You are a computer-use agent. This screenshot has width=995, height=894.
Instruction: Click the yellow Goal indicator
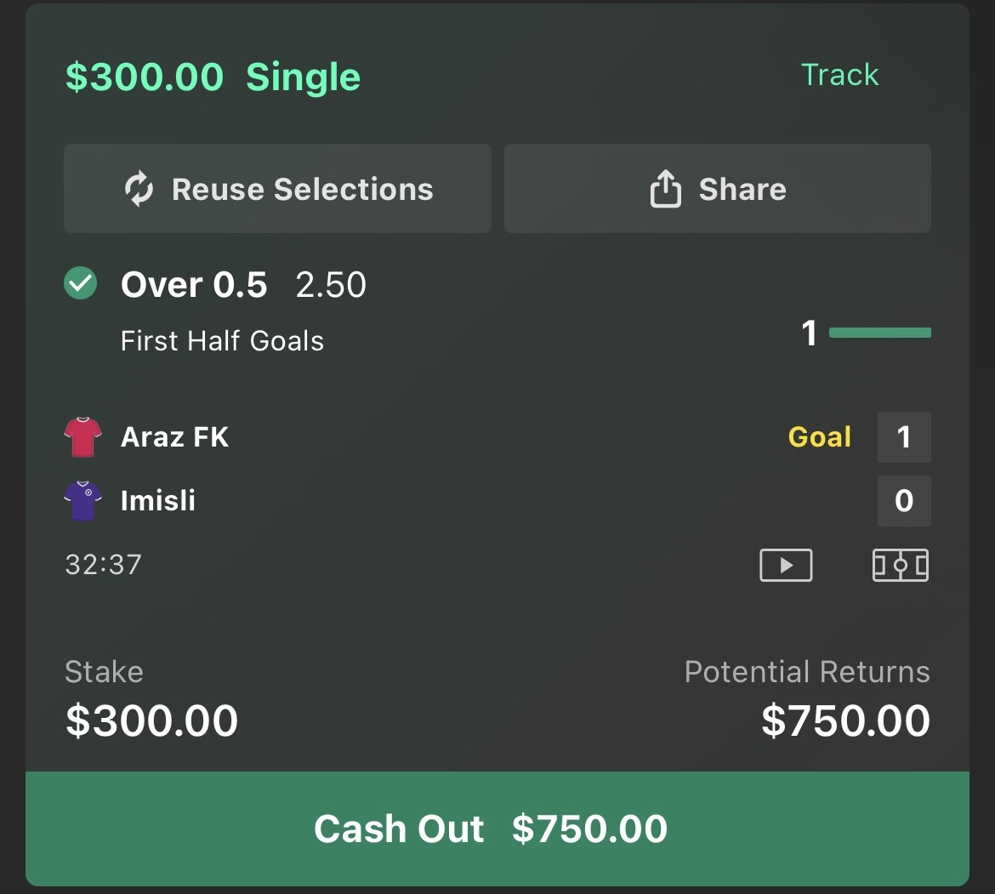[819, 437]
